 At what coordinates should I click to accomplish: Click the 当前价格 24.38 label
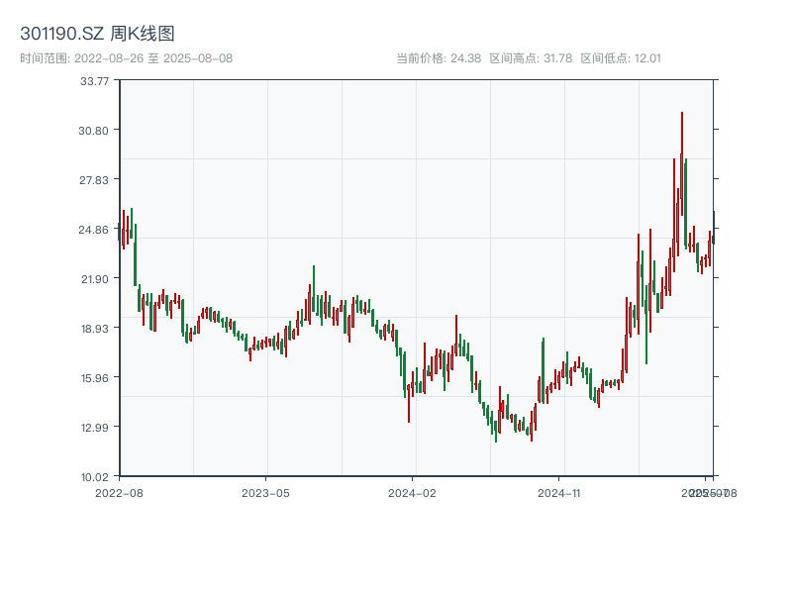point(439,58)
